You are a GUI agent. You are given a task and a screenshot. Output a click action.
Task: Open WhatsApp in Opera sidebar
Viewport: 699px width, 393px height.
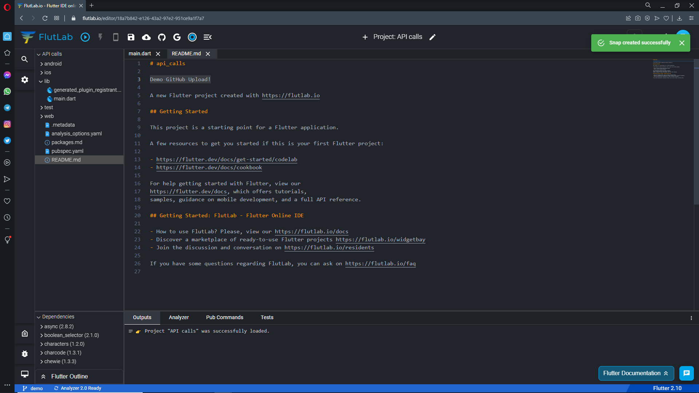click(7, 91)
